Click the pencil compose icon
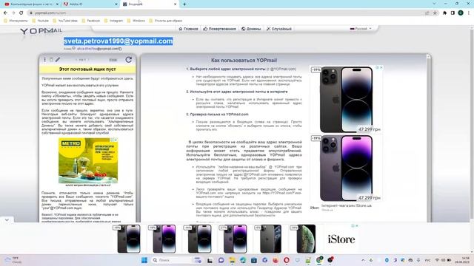This screenshot has height=266, width=474. click(58, 60)
